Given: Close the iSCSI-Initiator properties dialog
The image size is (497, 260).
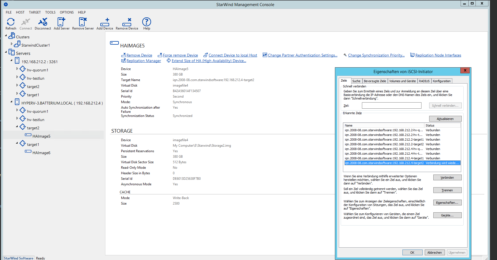Looking at the screenshot, I should (465, 71).
